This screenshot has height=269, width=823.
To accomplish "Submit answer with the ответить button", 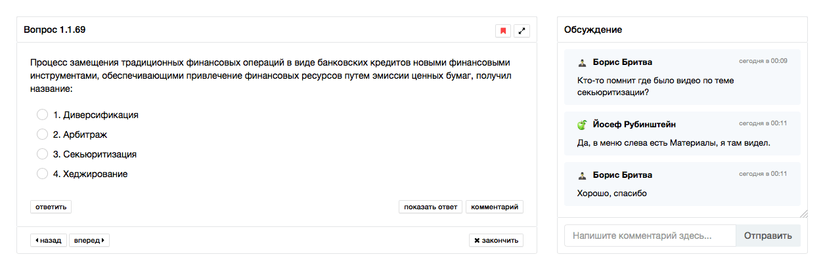I will click(51, 207).
